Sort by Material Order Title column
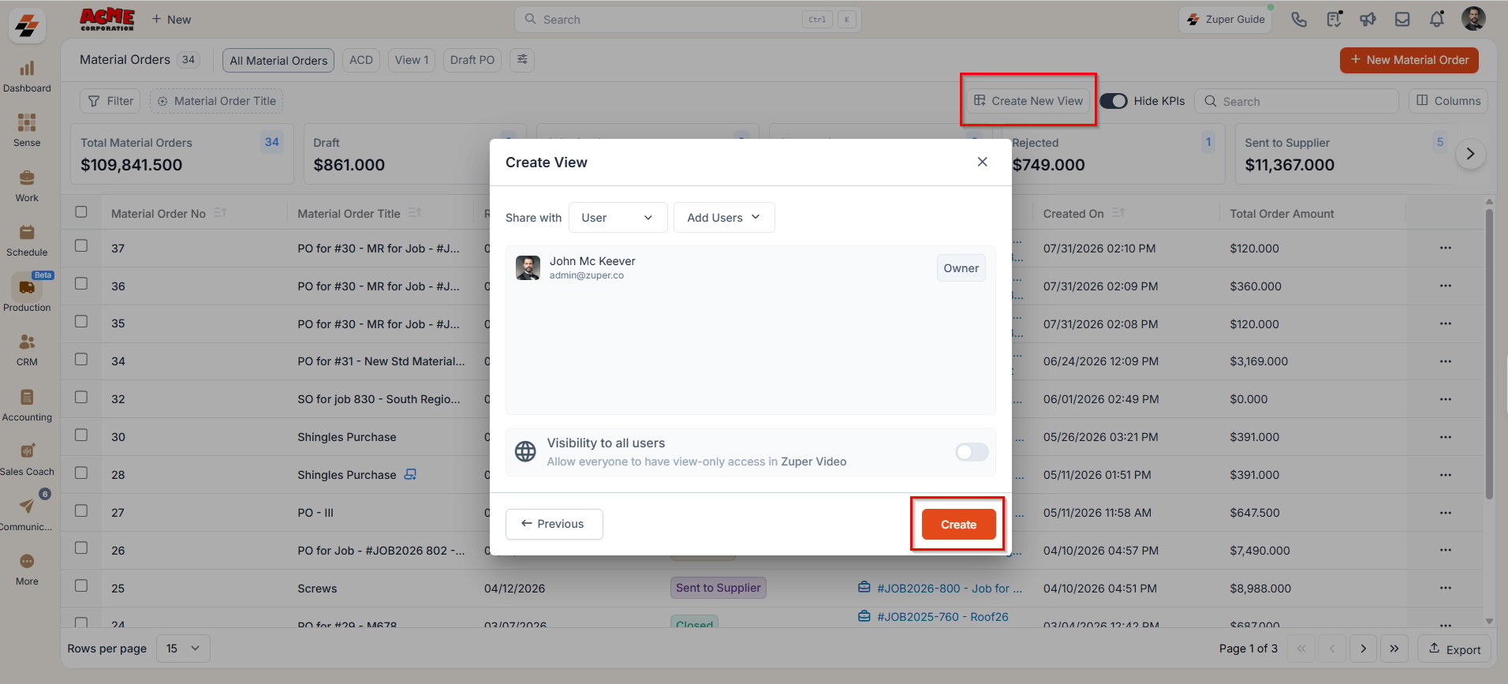 coord(415,213)
